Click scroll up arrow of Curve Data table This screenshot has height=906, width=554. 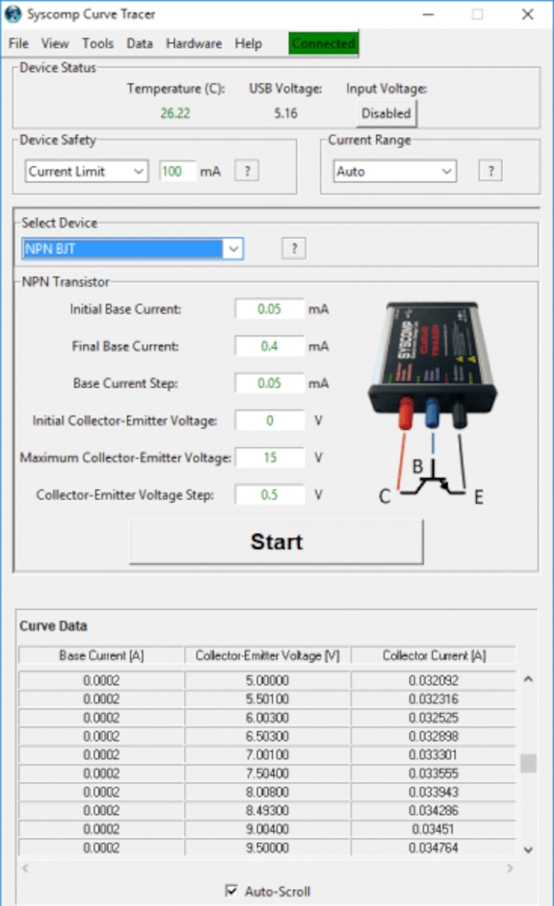click(x=528, y=679)
